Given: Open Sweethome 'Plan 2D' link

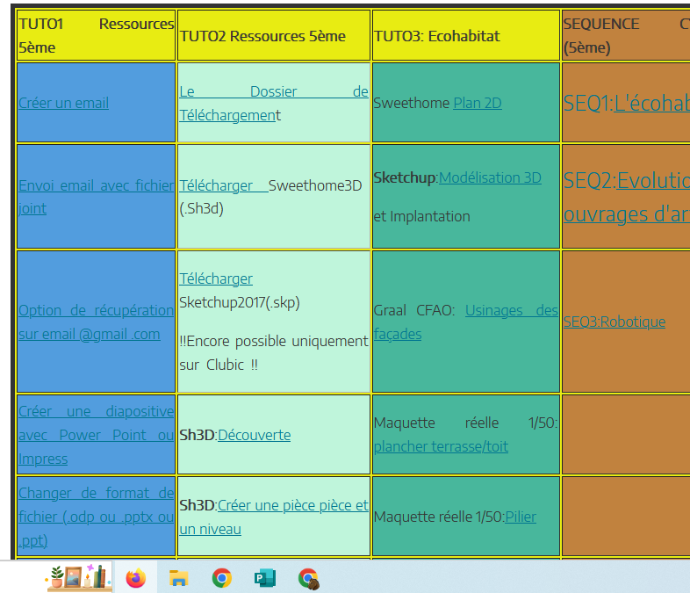Looking at the screenshot, I should point(478,103).
